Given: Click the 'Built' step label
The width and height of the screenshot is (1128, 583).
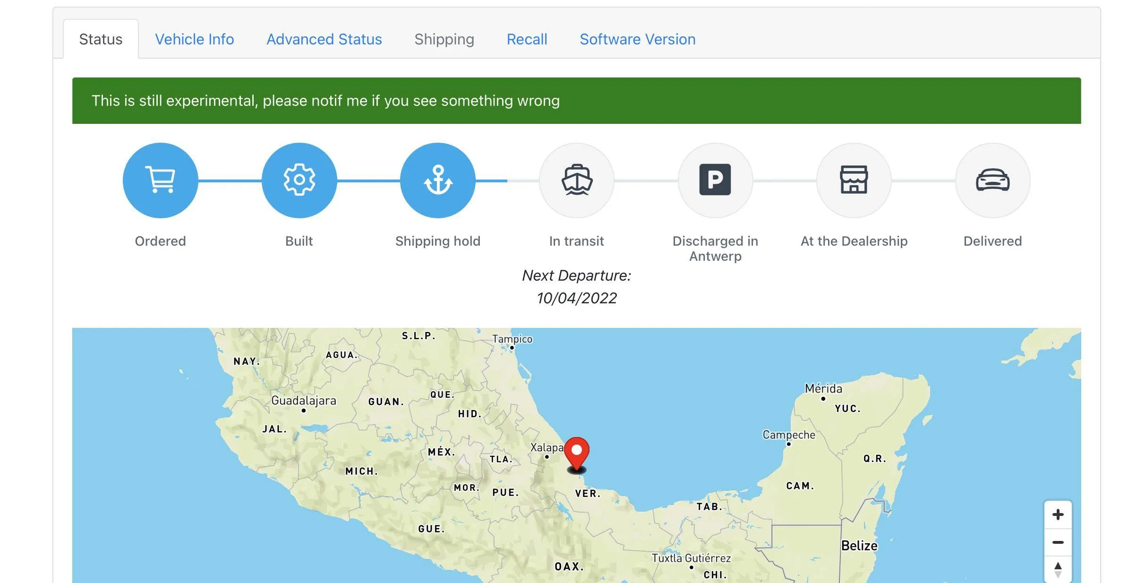Looking at the screenshot, I should pos(299,241).
